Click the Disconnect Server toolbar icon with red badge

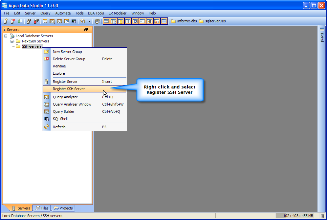click(36, 21)
